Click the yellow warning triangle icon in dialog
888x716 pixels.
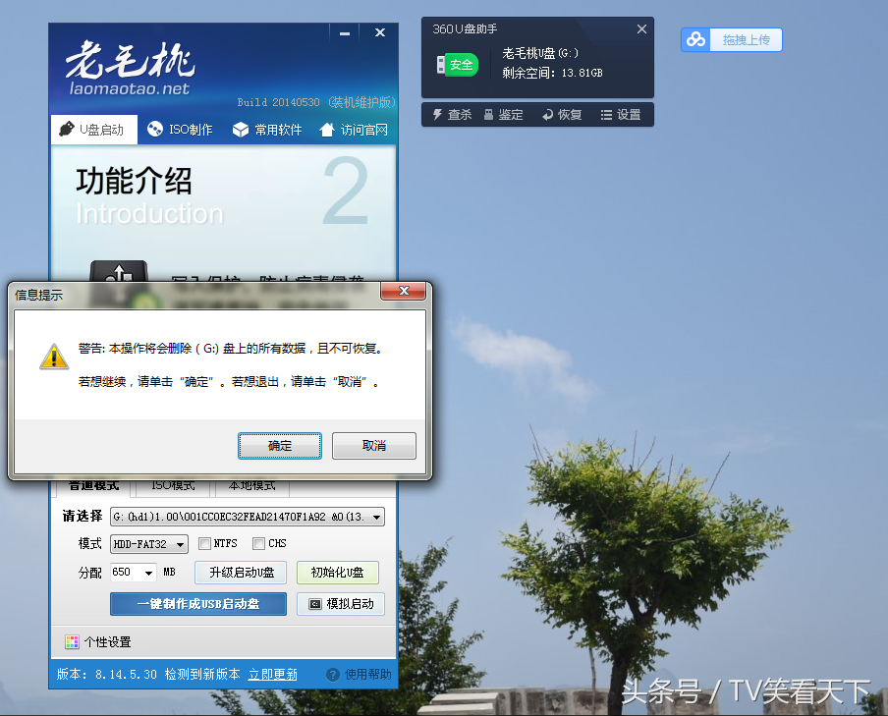pos(54,357)
